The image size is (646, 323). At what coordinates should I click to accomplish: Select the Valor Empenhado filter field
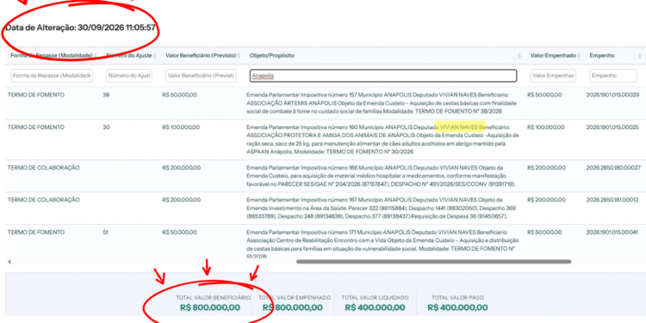click(x=553, y=76)
